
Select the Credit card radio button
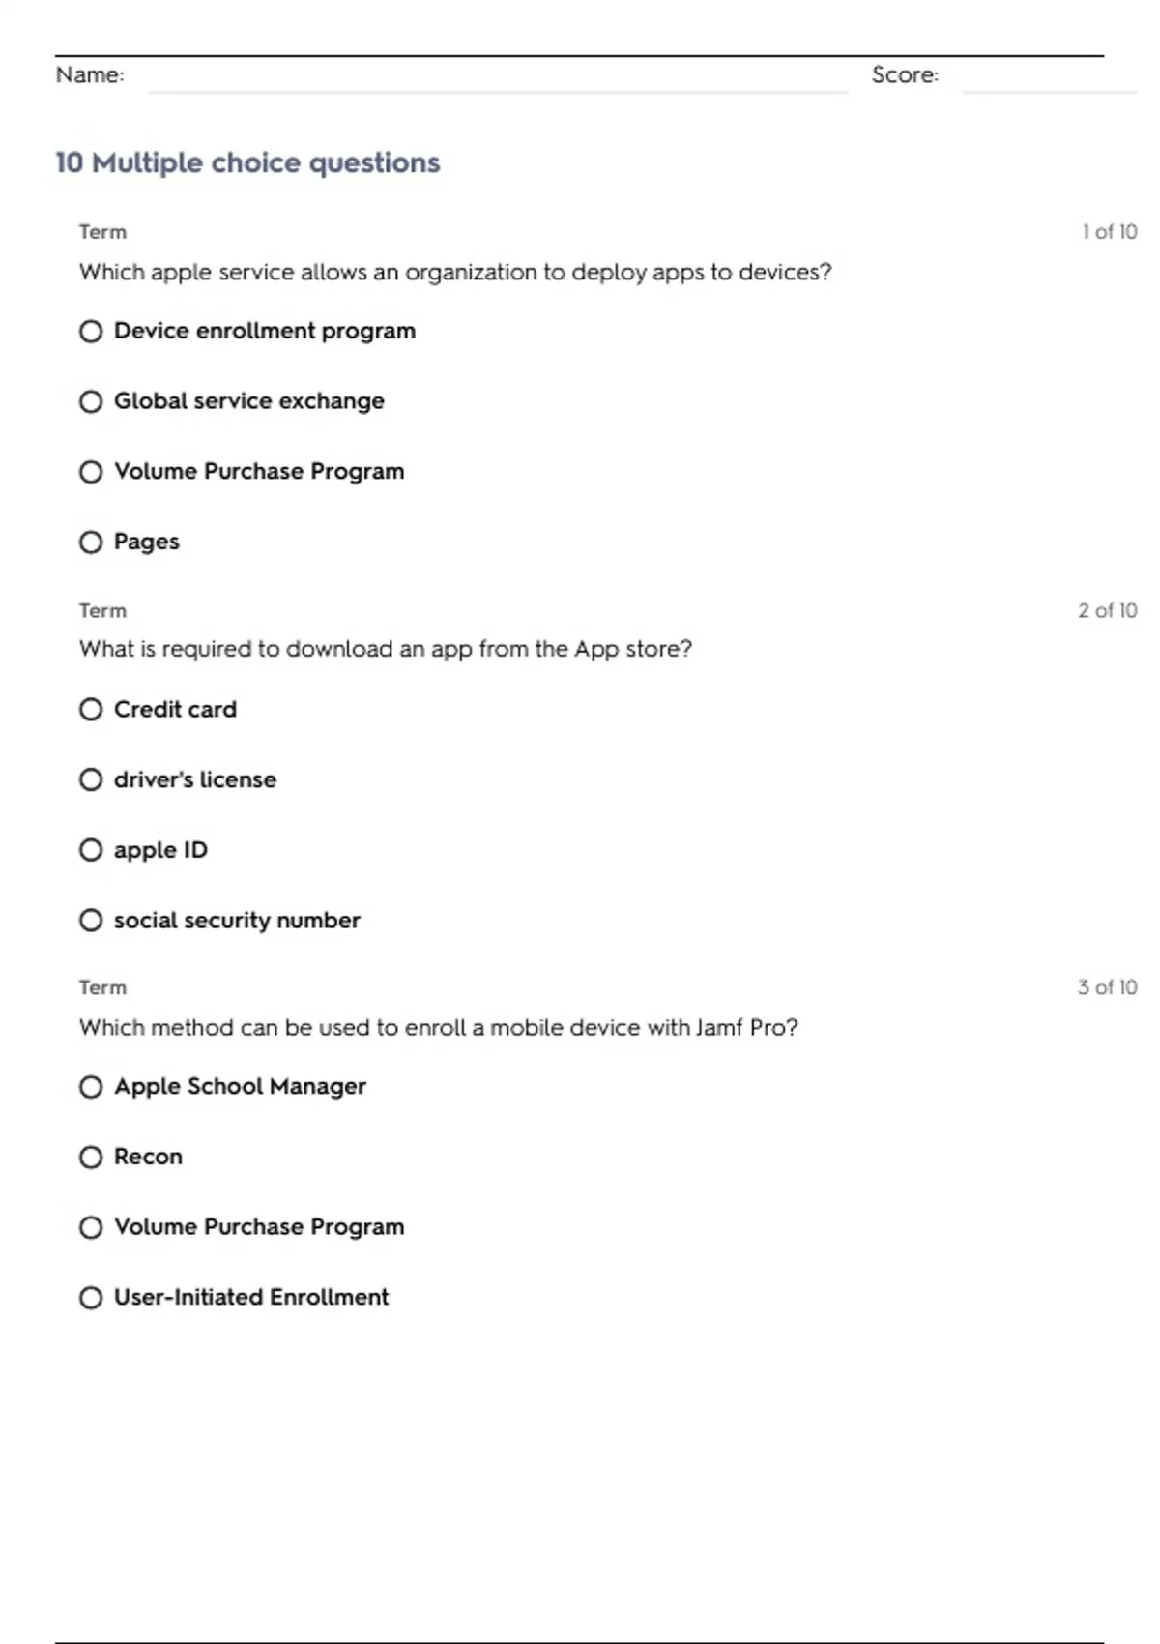pyautogui.click(x=91, y=710)
